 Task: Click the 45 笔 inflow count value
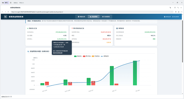pyautogui.click(x=65, y=36)
